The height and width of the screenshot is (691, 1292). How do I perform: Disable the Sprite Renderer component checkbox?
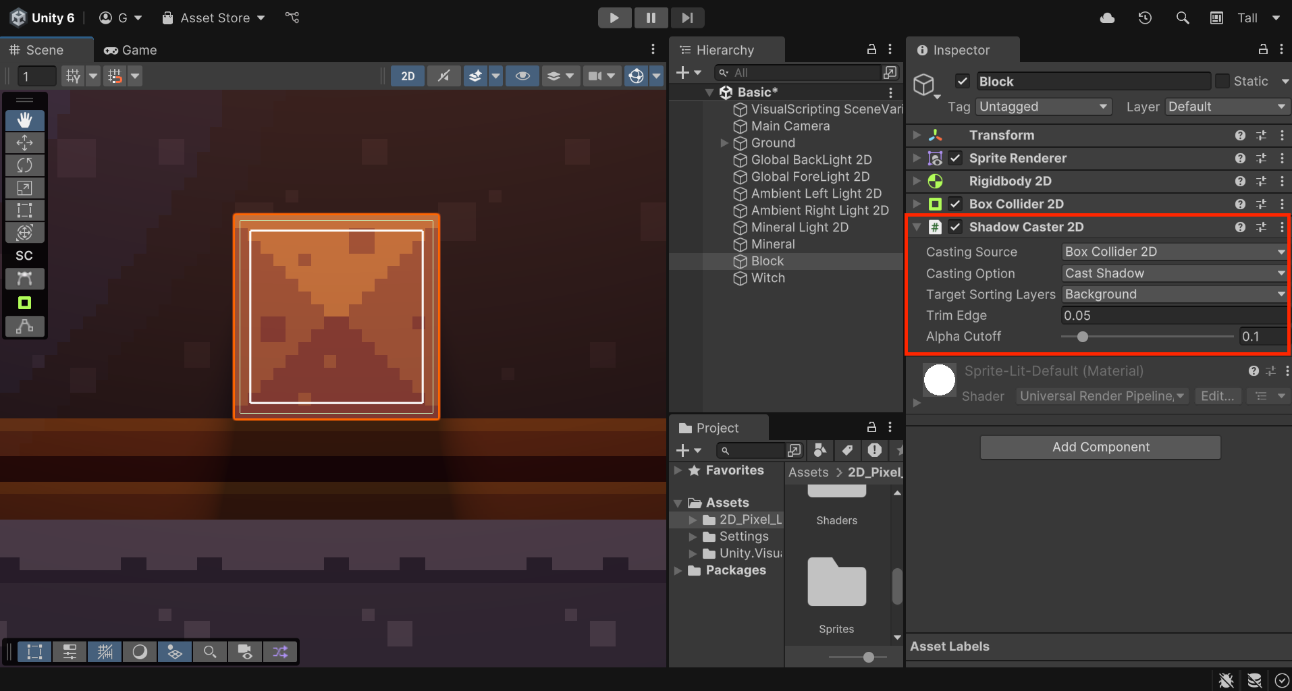tap(955, 159)
